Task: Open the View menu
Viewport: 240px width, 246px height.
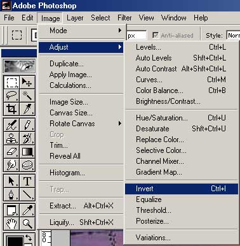Action: pos(147,18)
